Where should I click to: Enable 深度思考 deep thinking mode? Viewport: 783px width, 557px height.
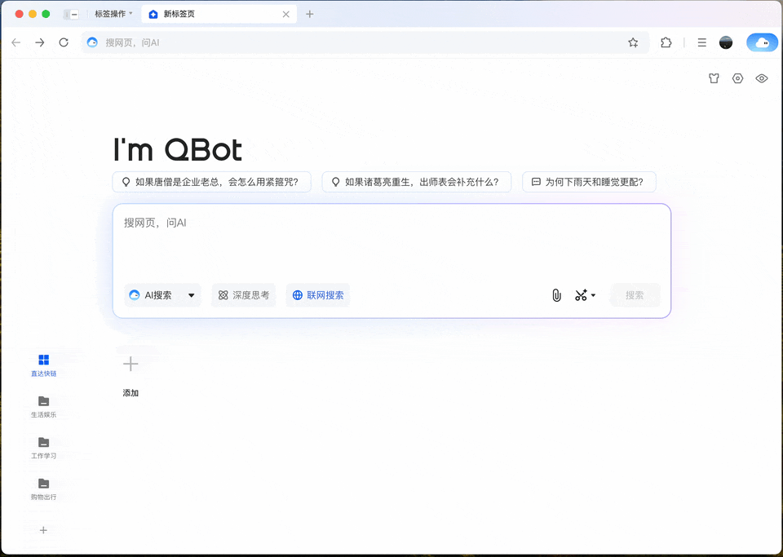coord(243,295)
